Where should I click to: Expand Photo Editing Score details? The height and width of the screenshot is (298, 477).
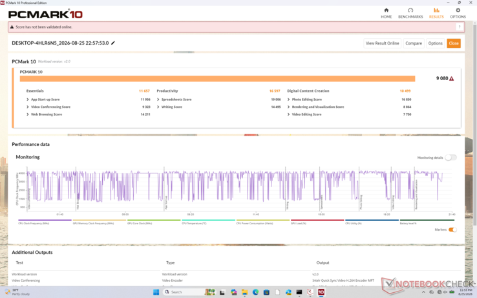289,100
